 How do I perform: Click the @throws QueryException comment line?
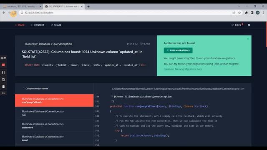(x=141, y=97)
